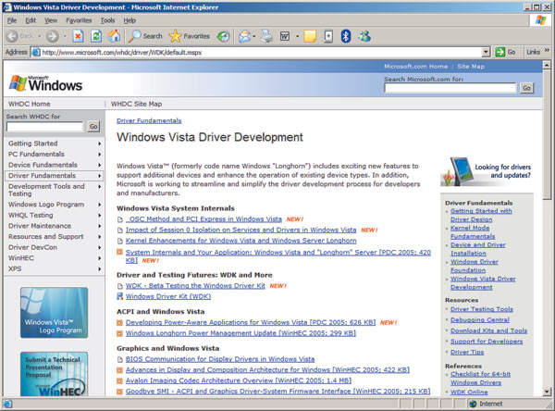The width and height of the screenshot is (555, 411).
Task: Select XPS in the sidebar
Action: point(15,268)
